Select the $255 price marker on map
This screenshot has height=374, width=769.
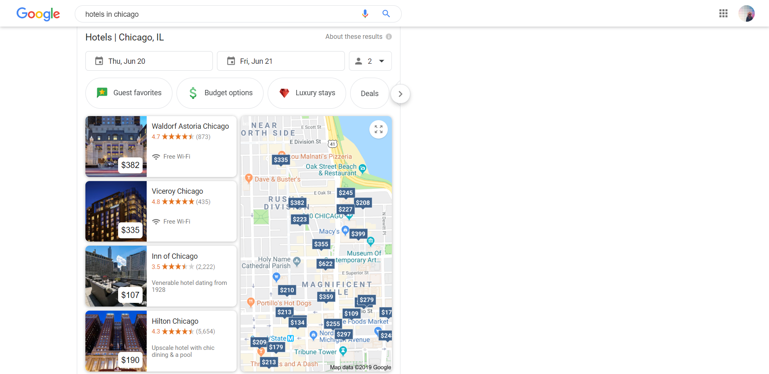(x=333, y=324)
